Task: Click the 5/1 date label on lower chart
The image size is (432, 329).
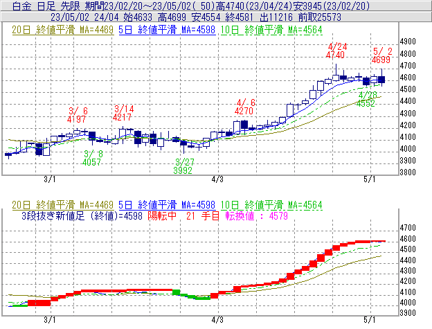Action: (370, 319)
